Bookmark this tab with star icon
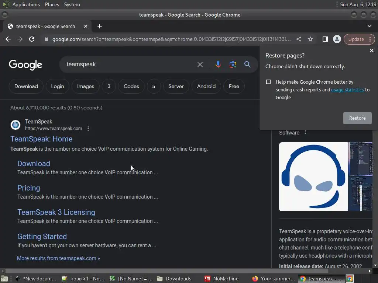The width and height of the screenshot is (378, 283). [310, 39]
